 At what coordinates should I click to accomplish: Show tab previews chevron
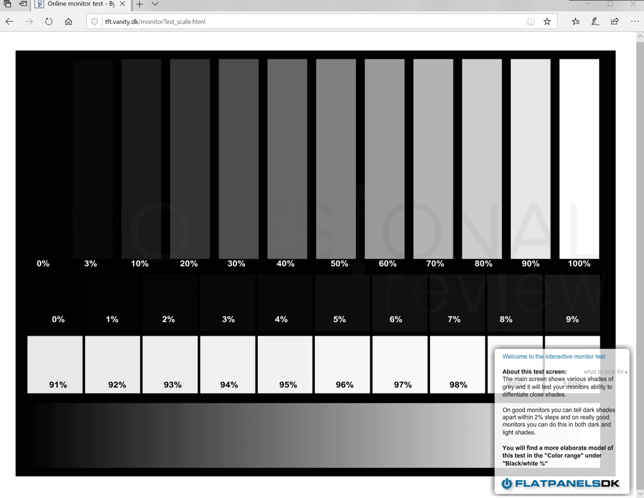[155, 4]
